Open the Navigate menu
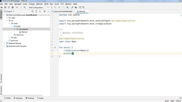The image size is (182, 102). 18,4
